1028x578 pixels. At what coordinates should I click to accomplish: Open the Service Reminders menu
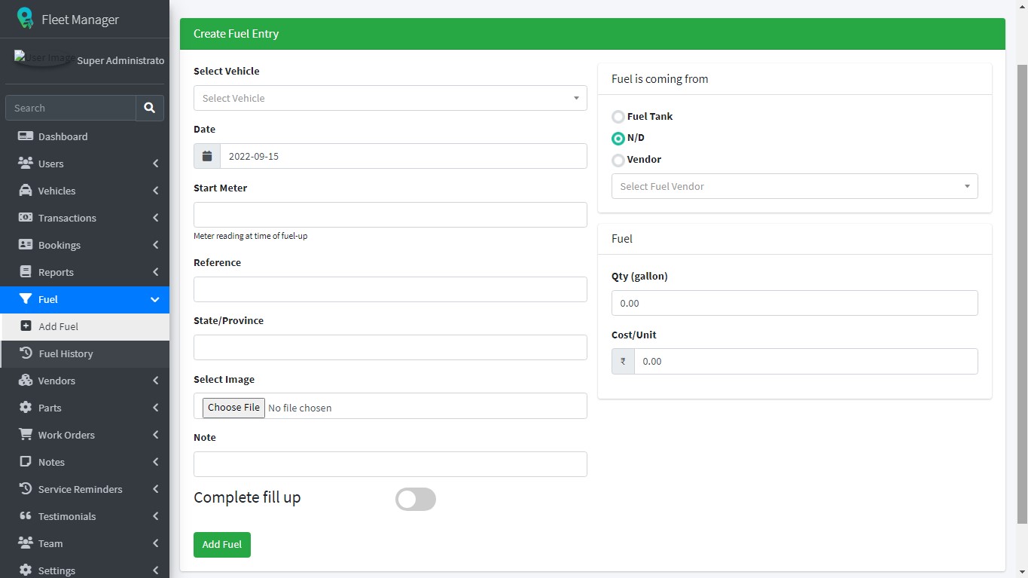pos(80,489)
